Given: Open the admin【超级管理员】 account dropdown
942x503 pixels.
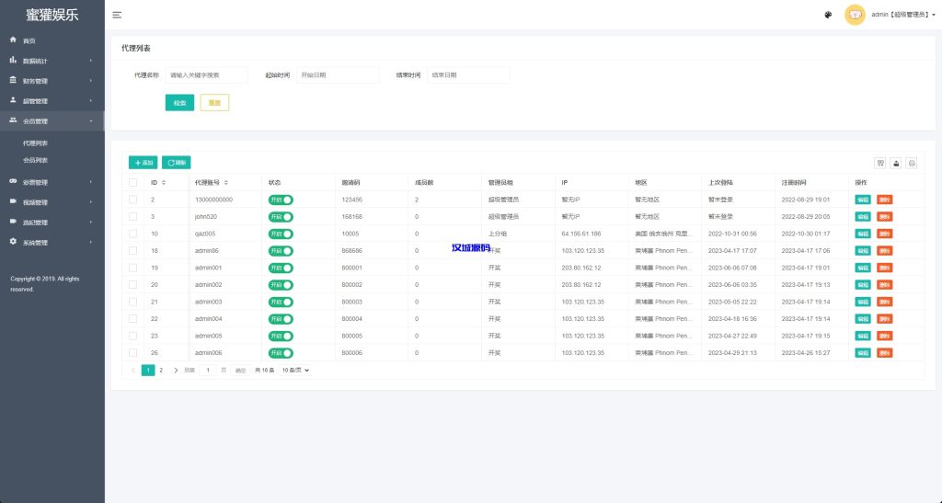Looking at the screenshot, I should 902,15.
